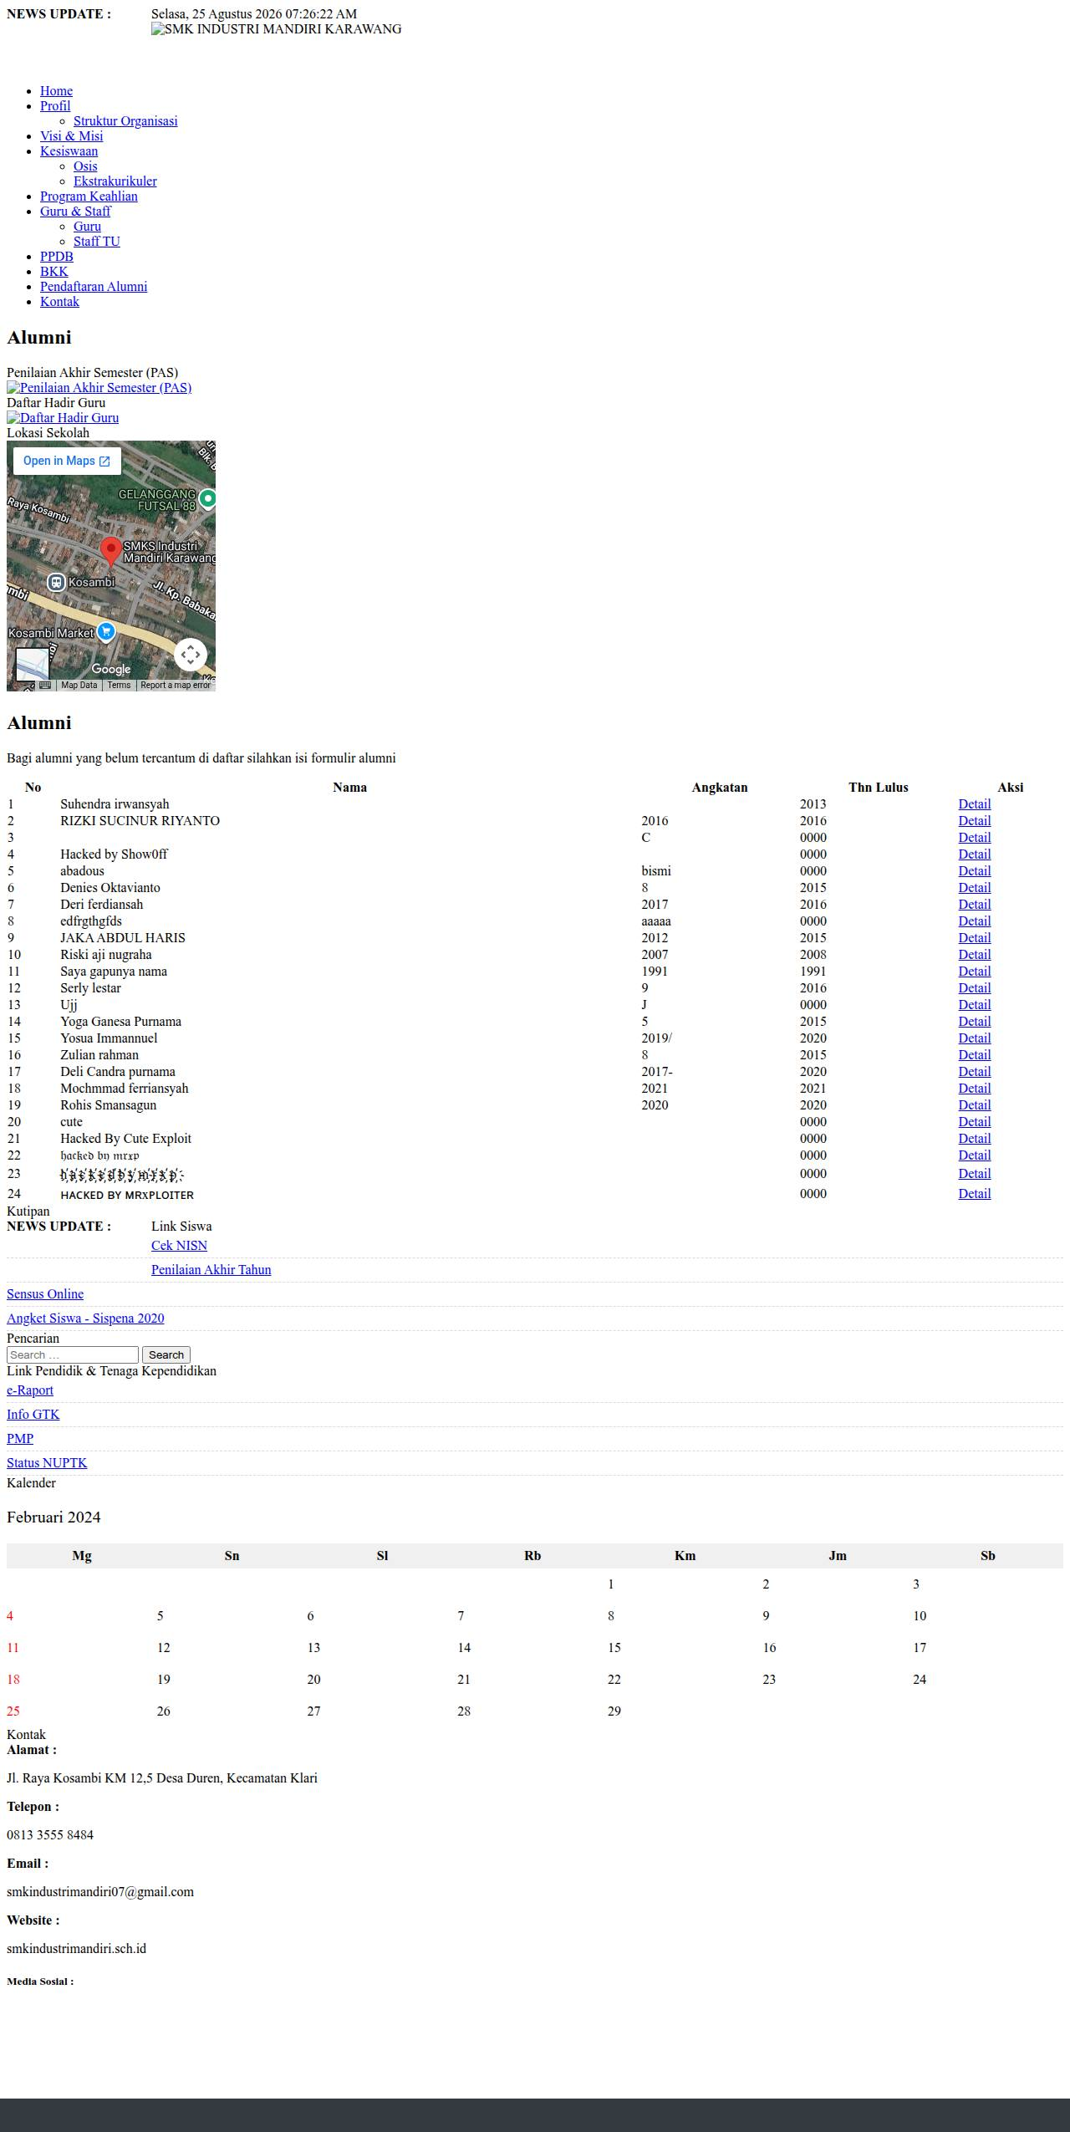
Task: Click Gelanggang Futsal 88 map marker
Action: (x=207, y=498)
